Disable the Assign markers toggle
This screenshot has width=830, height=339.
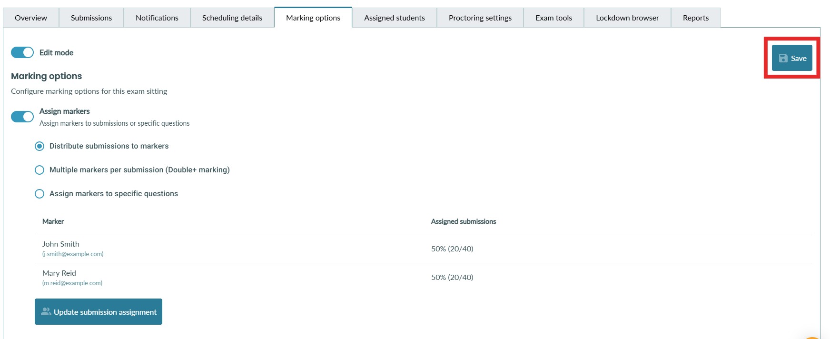pyautogui.click(x=22, y=117)
